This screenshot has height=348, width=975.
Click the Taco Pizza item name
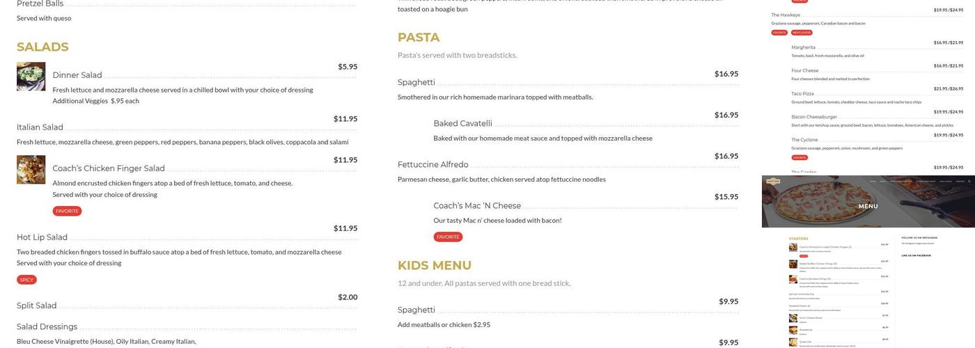(x=802, y=93)
